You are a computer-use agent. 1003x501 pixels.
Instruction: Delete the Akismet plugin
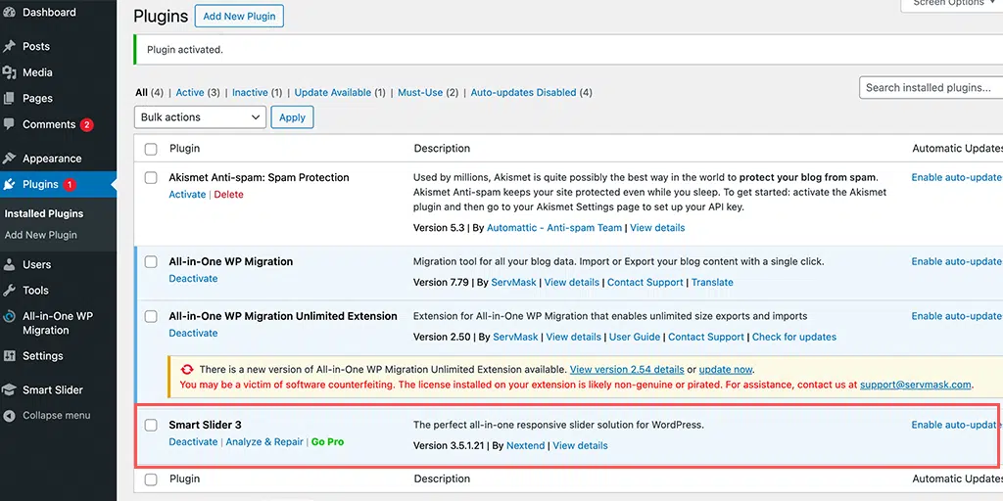(229, 195)
